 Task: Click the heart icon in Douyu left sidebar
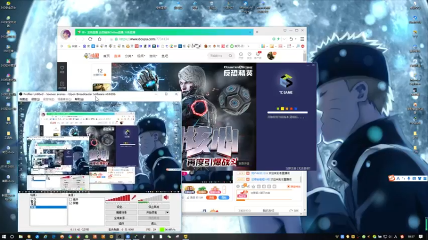click(62, 68)
